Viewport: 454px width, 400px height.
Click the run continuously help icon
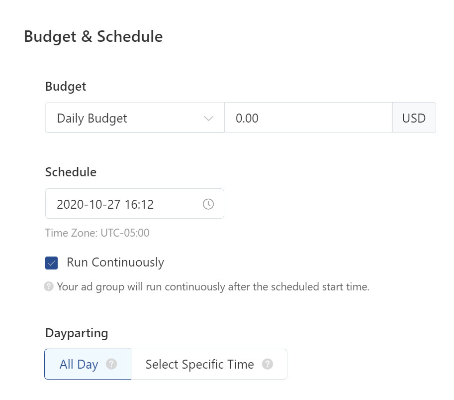coord(48,286)
